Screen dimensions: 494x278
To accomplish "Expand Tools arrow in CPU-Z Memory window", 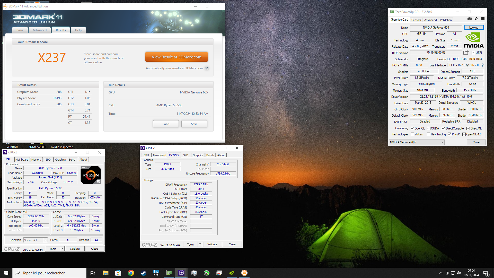I will pos(200,244).
